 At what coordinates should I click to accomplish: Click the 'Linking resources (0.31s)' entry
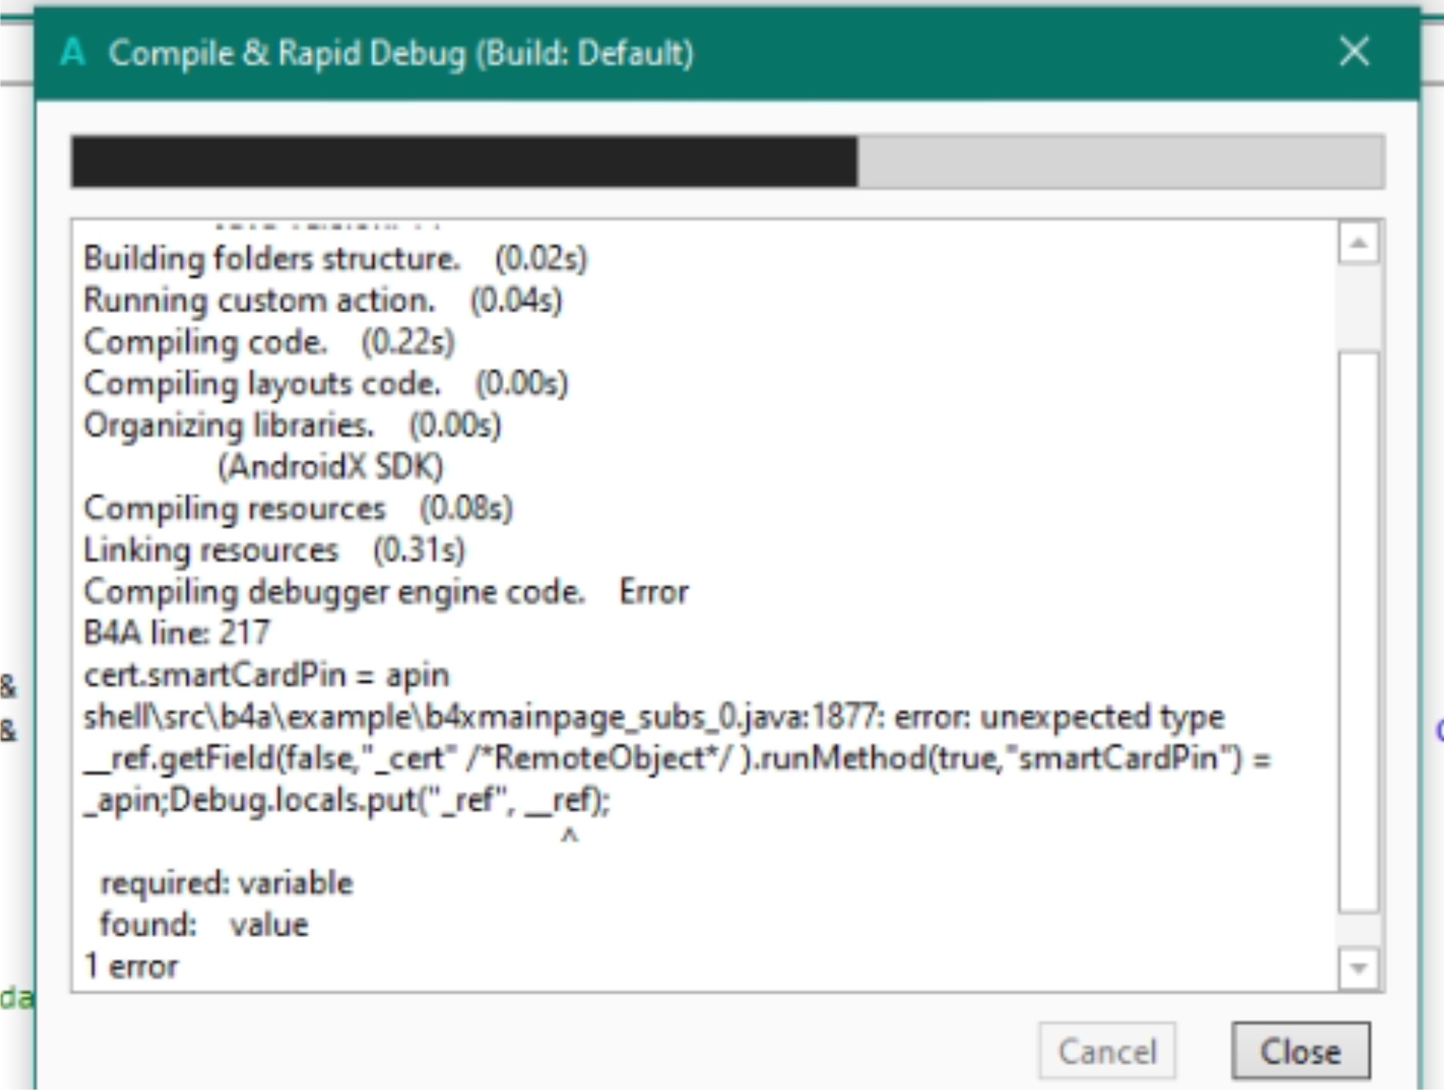point(274,550)
